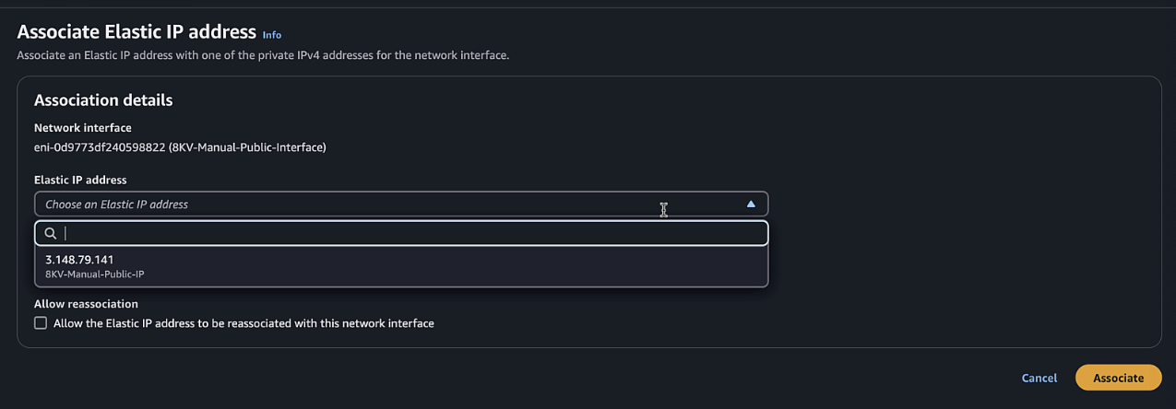Click the 8KV-Manual-Public-Interface name text
The height and width of the screenshot is (409, 1176).
(247, 146)
